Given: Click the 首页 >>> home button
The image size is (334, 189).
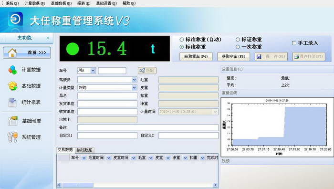Looking at the screenshot, I should (27, 52).
